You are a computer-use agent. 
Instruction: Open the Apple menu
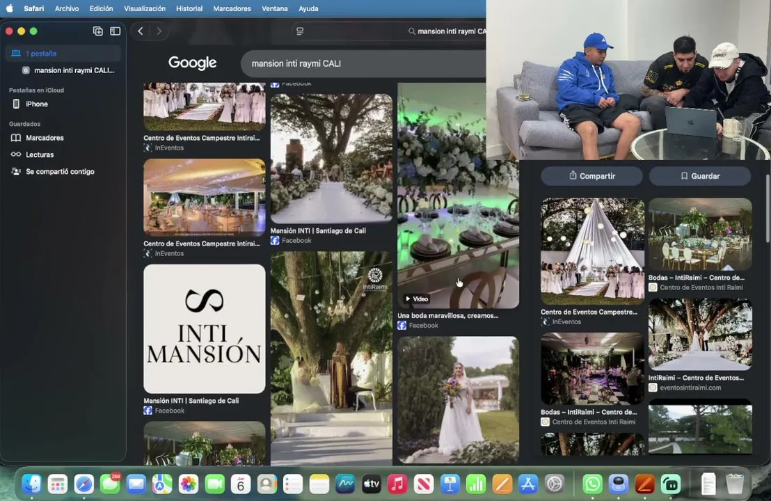click(x=9, y=8)
